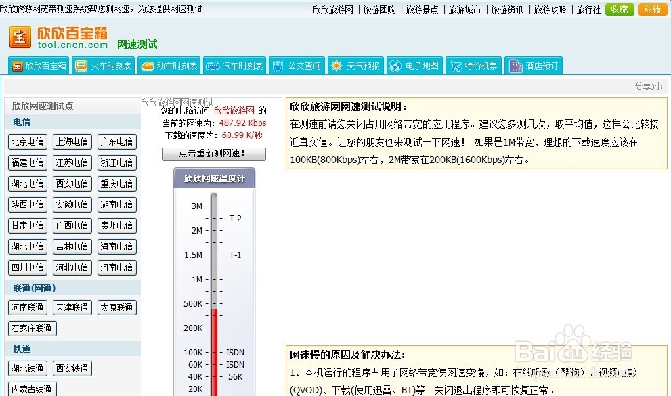
Task: Click the bus icon in 公交查询 tab
Action: (x=278, y=66)
